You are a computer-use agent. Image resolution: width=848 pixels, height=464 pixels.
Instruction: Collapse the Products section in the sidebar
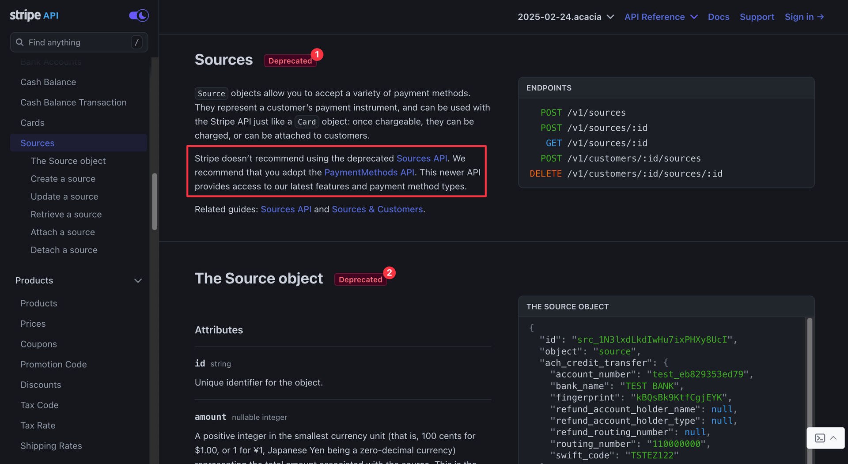138,280
